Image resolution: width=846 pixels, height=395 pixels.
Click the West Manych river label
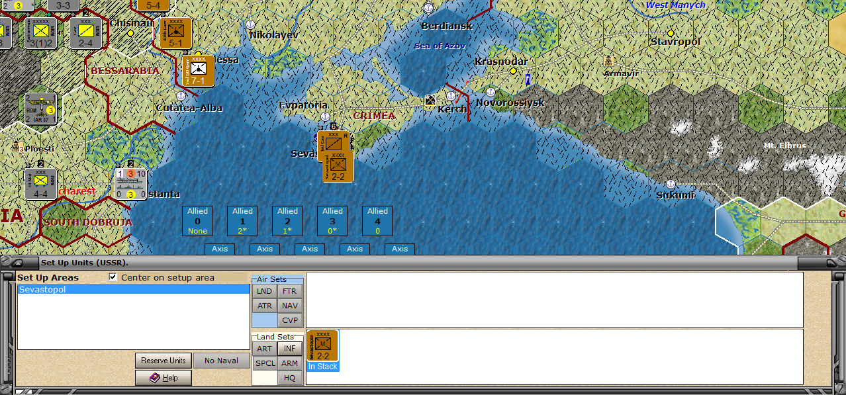(675, 5)
